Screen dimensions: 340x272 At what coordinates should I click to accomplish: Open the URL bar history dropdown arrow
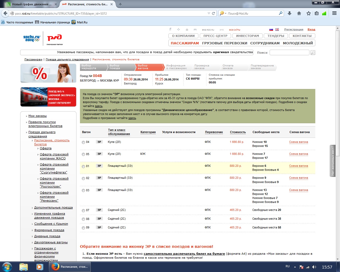pyautogui.click(x=209, y=13)
